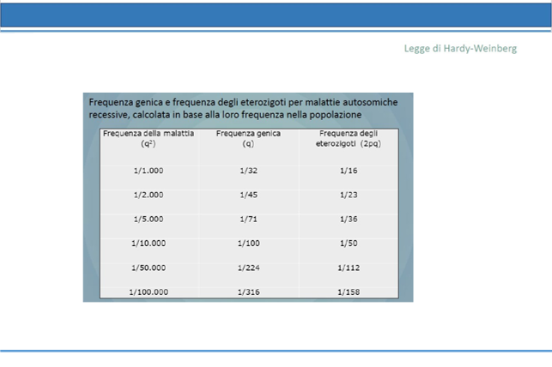Screen dimensions: 552x367
Task: Click the cell reading 1/50
Action: tap(349, 244)
